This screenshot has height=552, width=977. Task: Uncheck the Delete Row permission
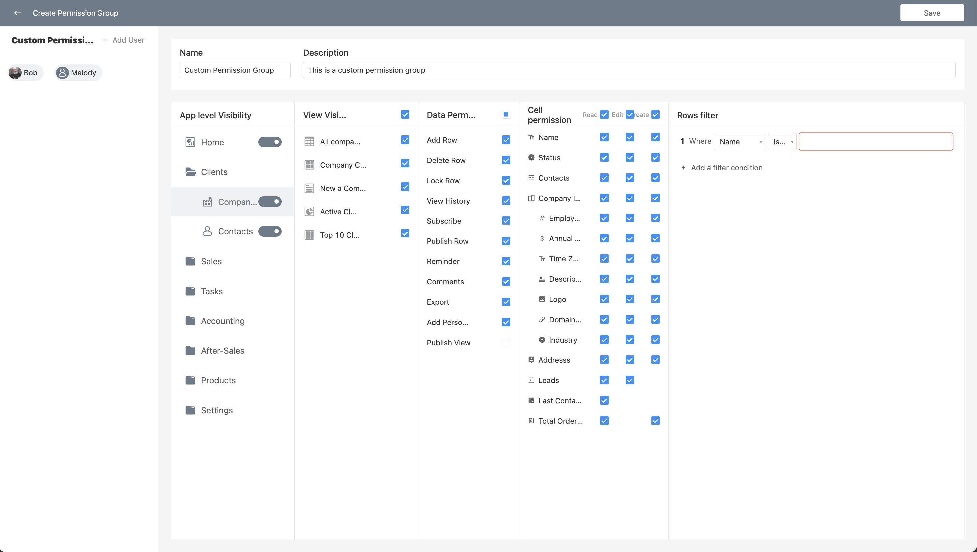[x=506, y=160]
